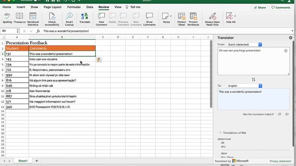This screenshot has width=296, height=166.
Task: Open the Draw tab
Action: point(34,7)
